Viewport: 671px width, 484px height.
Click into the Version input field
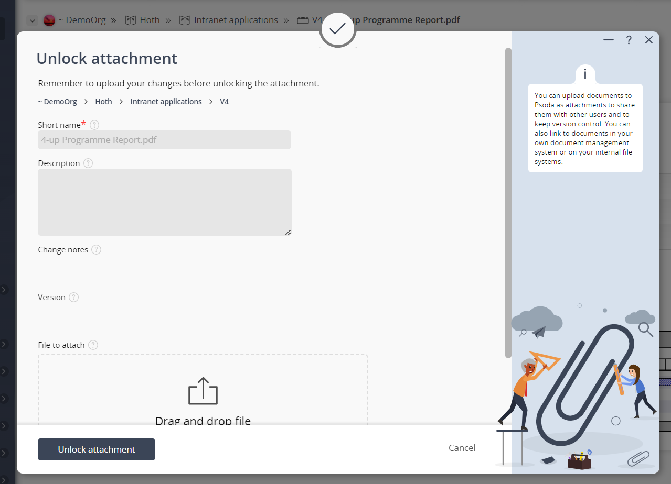163,314
